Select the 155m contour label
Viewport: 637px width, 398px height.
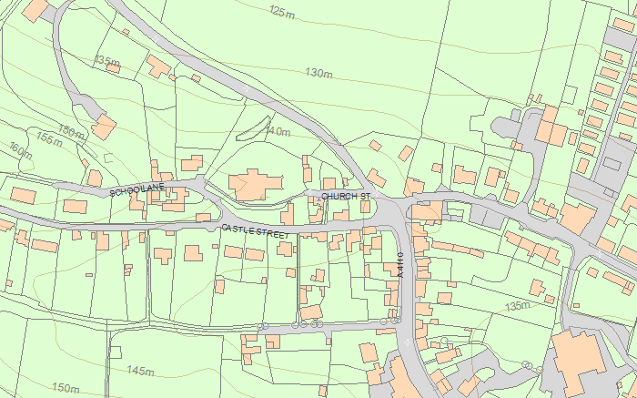(x=49, y=139)
